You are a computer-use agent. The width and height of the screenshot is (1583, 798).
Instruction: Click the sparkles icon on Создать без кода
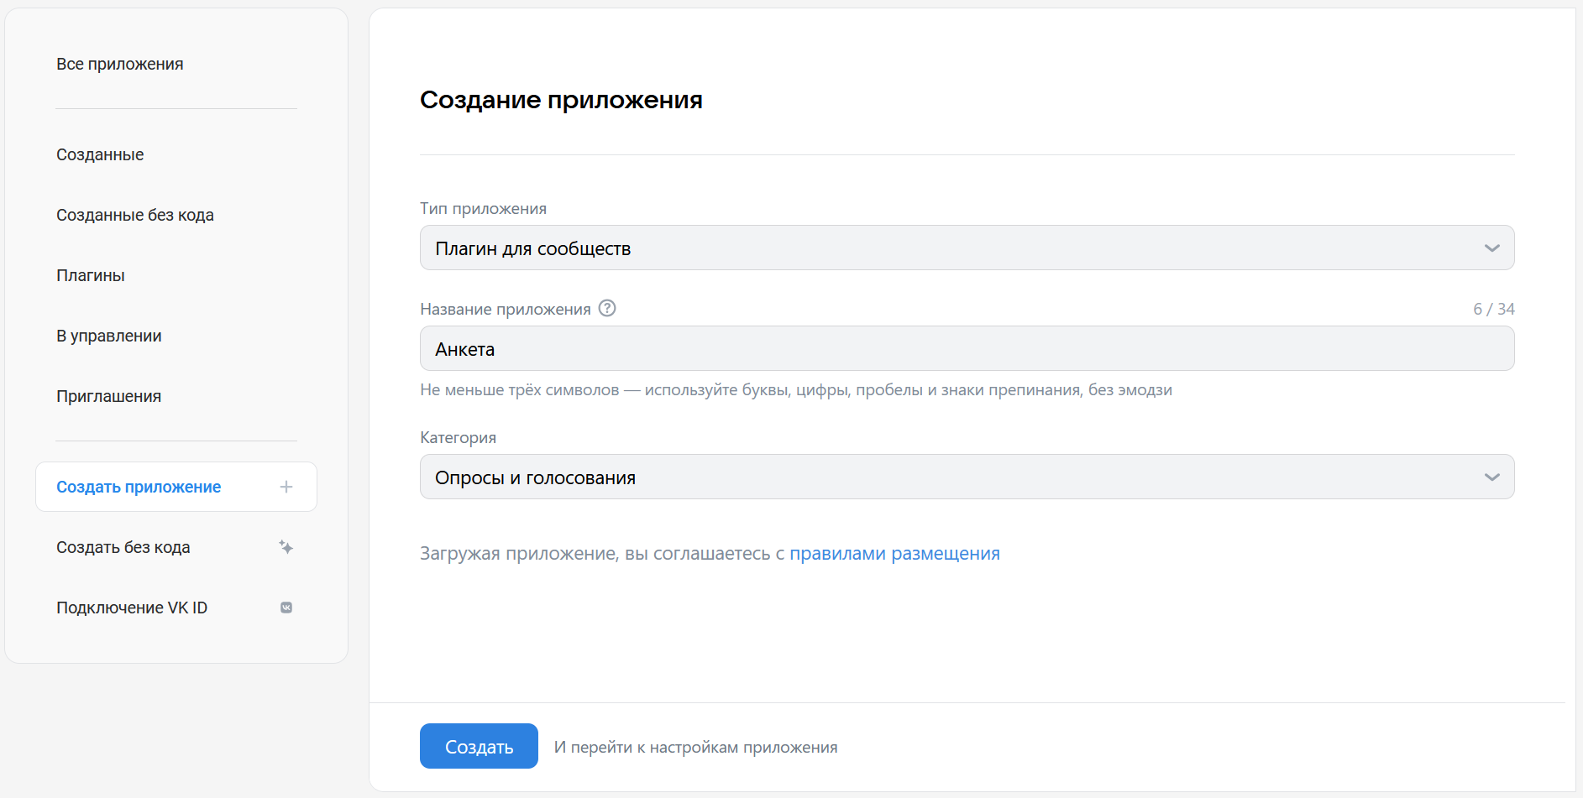point(286,547)
